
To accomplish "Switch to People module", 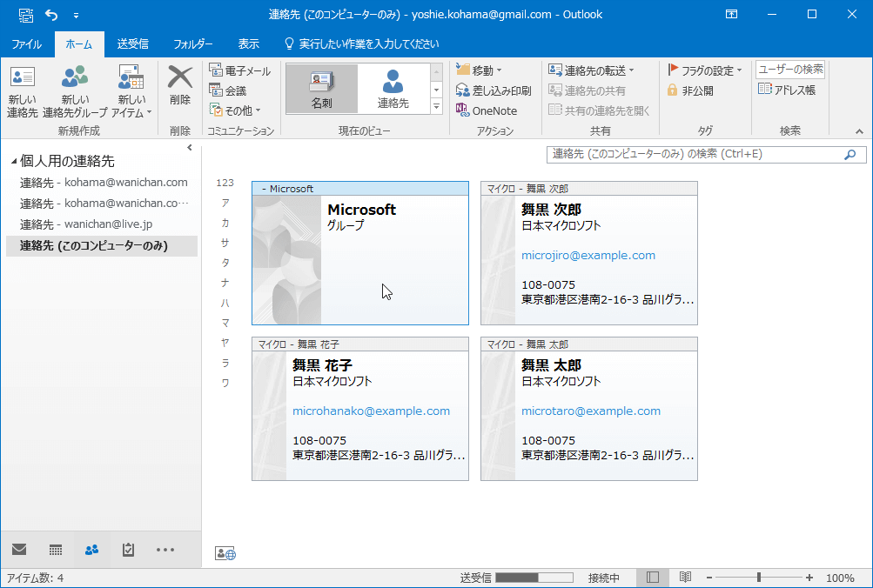I will tap(92, 550).
